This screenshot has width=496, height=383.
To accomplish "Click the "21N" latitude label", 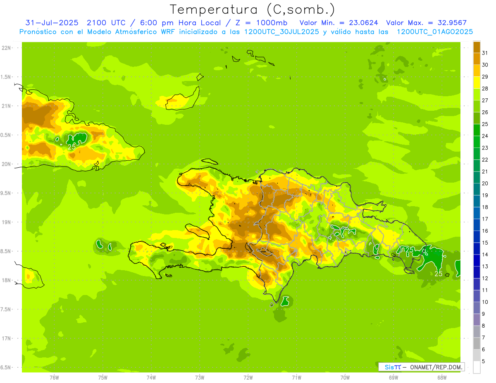I will pyautogui.click(x=6, y=106).
